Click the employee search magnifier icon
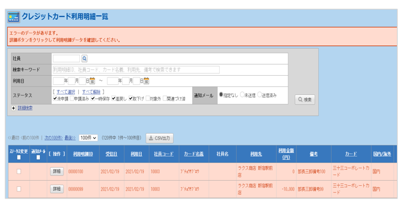The height and width of the screenshot is (202, 402). [x=84, y=58]
